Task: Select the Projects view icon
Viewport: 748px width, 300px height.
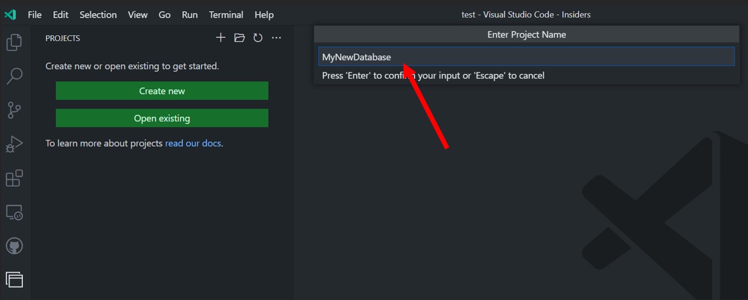Action: tap(14, 279)
